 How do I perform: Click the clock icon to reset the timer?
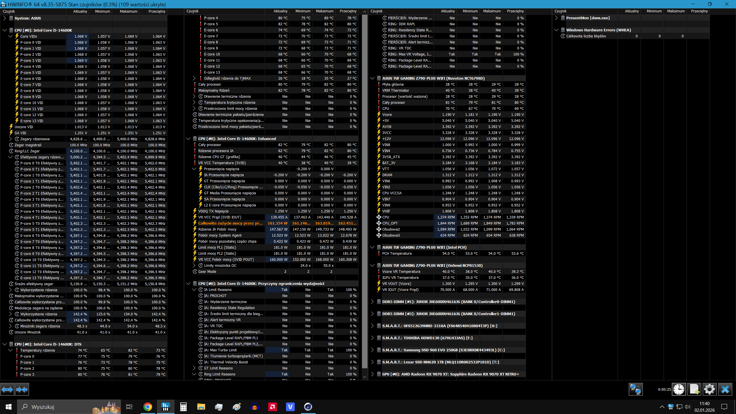coord(678,390)
